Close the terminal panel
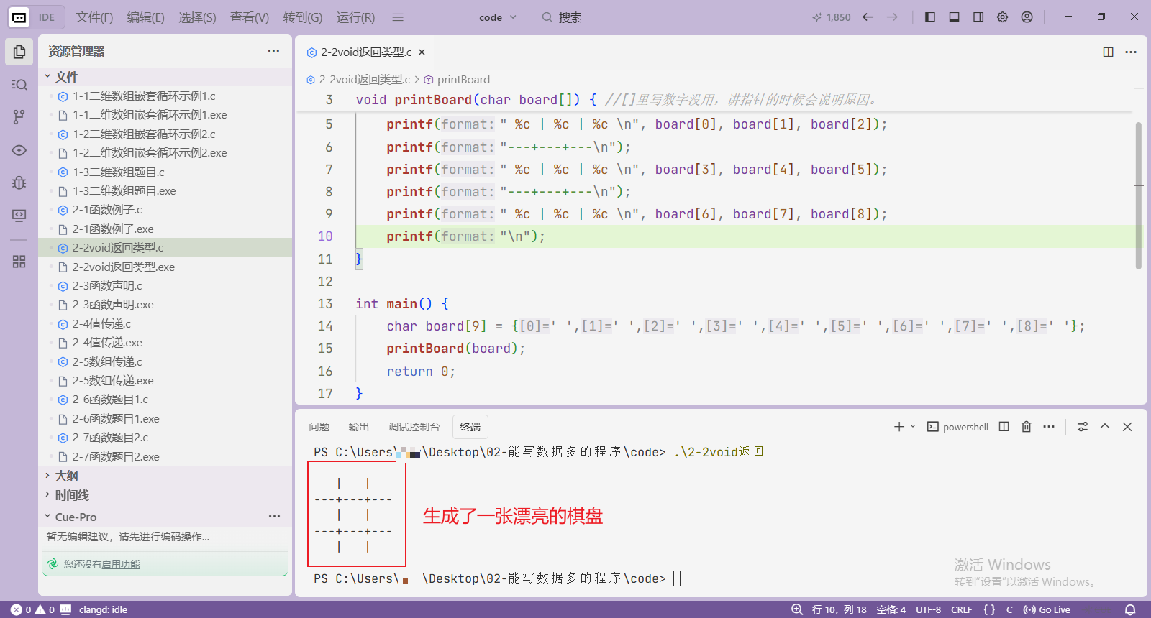This screenshot has height=618, width=1151. (1127, 427)
